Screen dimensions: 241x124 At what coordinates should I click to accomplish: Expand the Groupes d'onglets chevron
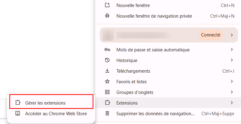coord(232,92)
